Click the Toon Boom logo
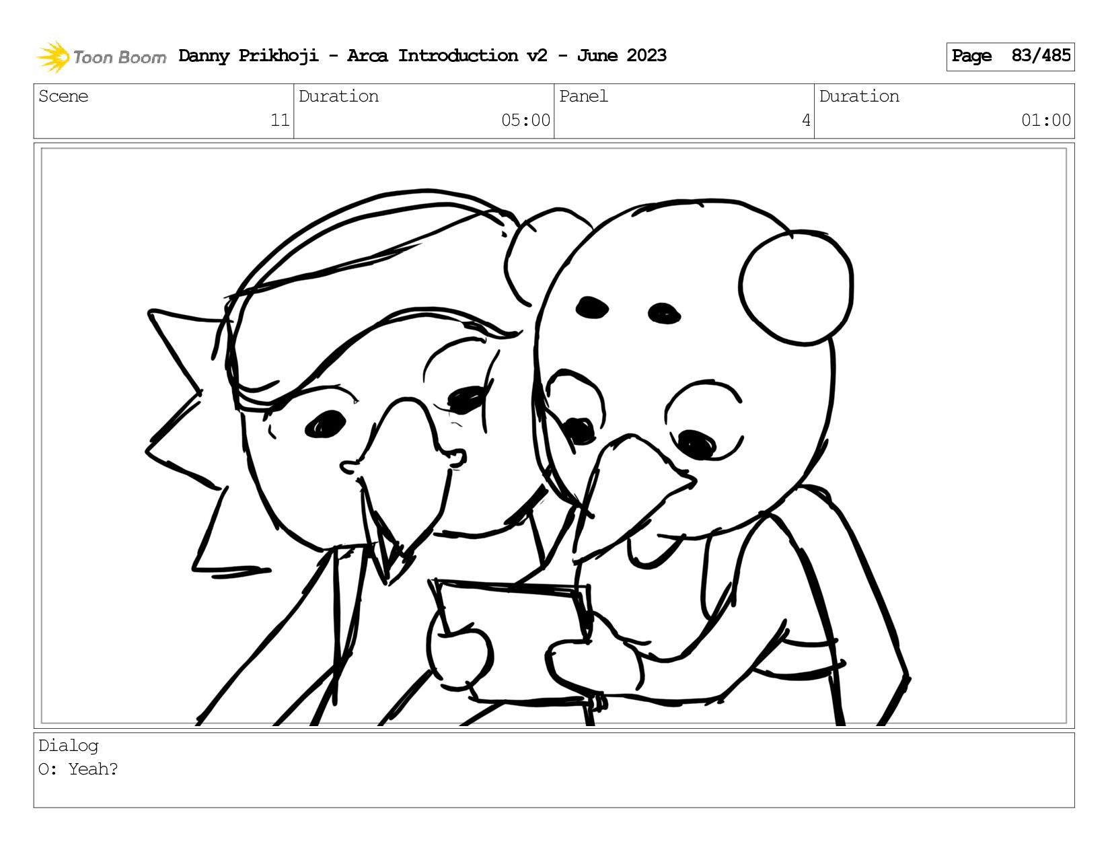Image resolution: width=1110 pixels, height=858 pixels. tap(101, 57)
